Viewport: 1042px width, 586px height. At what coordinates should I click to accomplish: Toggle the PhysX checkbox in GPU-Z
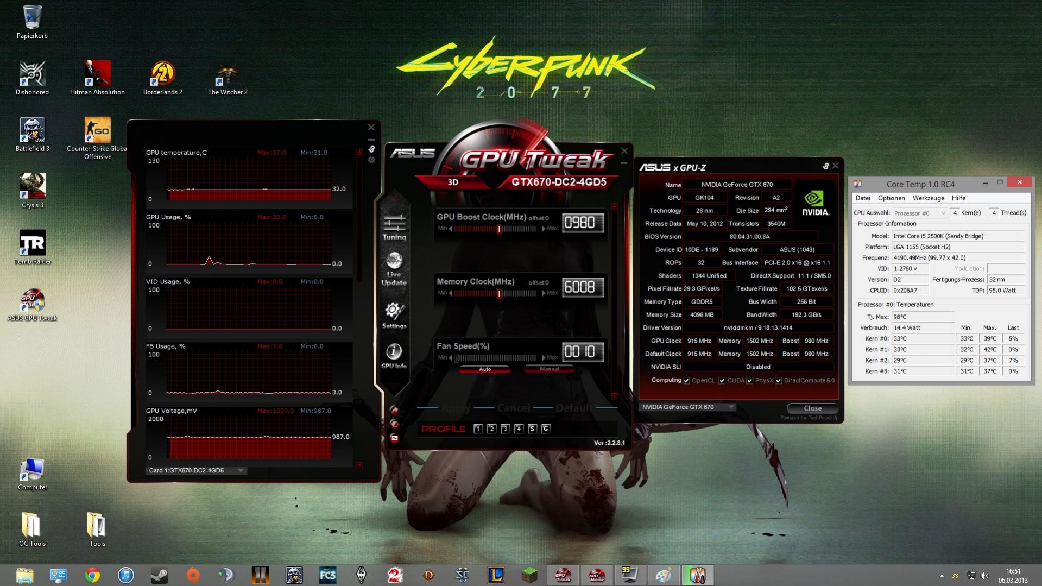(750, 381)
